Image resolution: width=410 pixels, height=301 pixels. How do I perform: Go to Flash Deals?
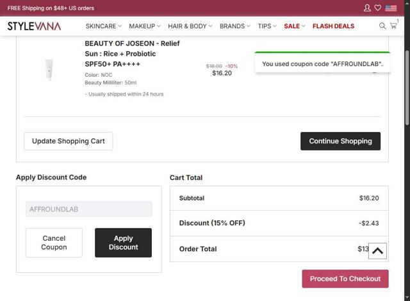(333, 26)
